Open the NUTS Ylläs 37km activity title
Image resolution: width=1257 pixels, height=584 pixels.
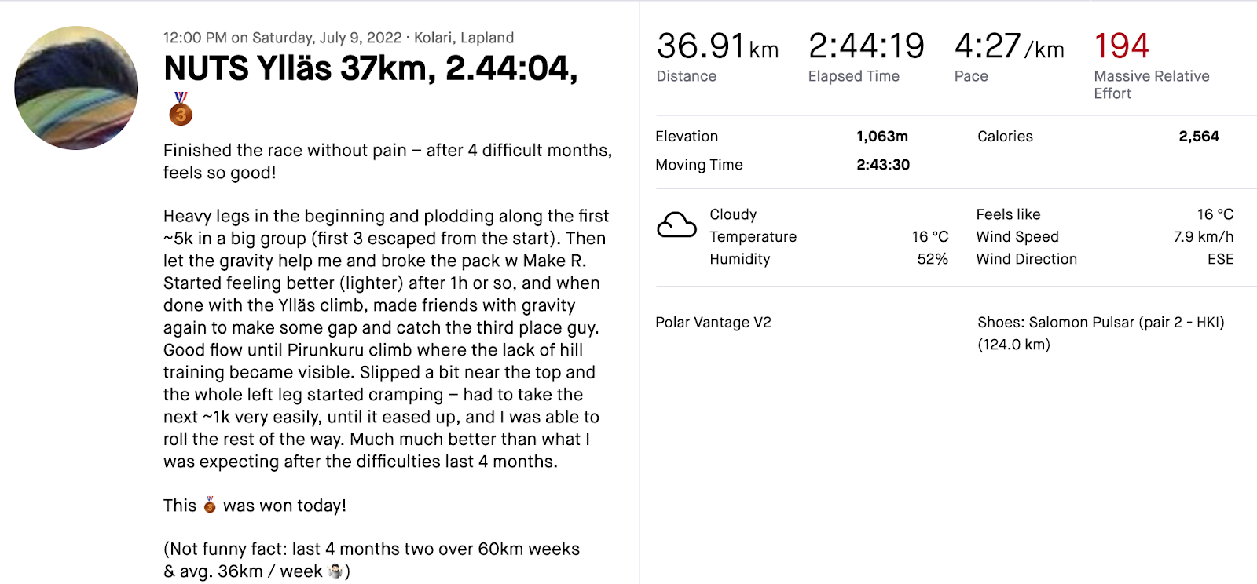pos(371,68)
